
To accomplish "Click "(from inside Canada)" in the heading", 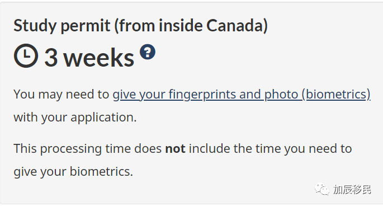I will coord(191,26).
